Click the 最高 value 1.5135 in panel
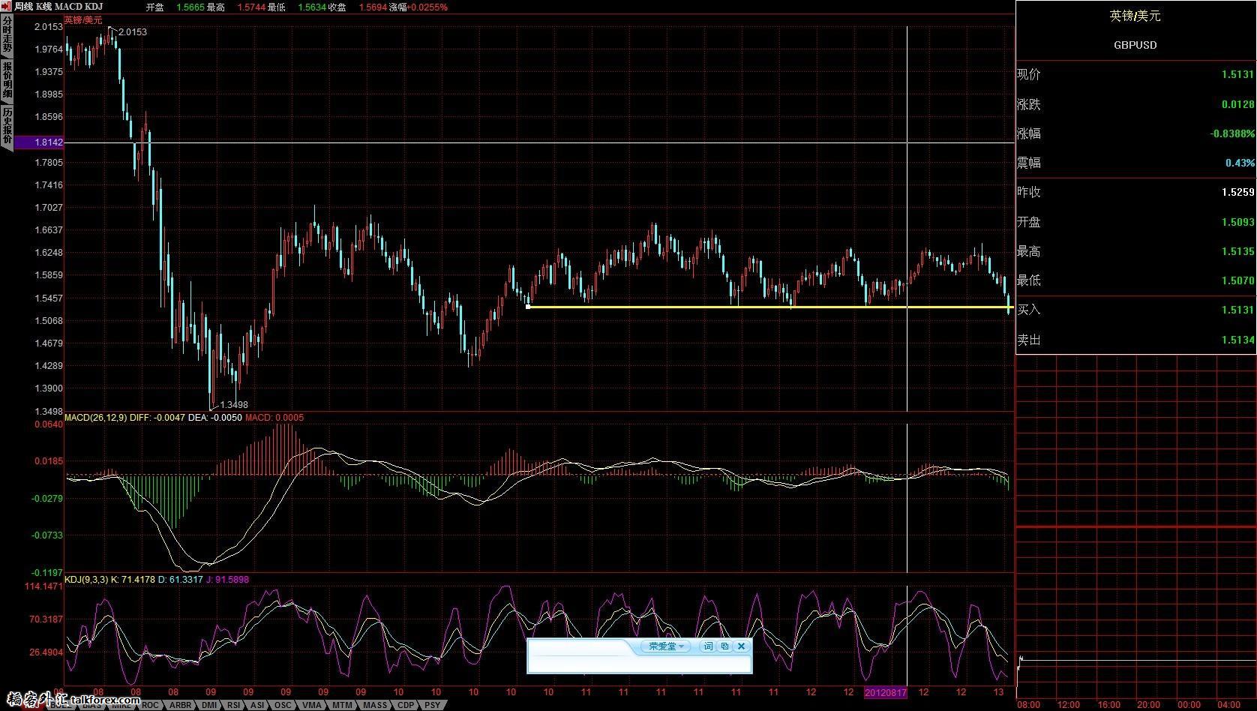The width and height of the screenshot is (1257, 711). click(1237, 251)
